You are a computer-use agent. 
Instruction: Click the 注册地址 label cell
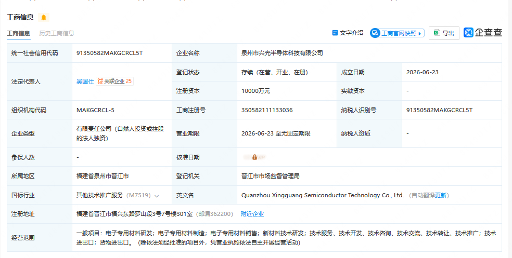[40, 214]
